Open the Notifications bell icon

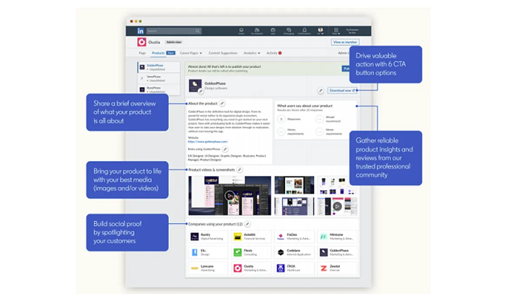click(304, 31)
